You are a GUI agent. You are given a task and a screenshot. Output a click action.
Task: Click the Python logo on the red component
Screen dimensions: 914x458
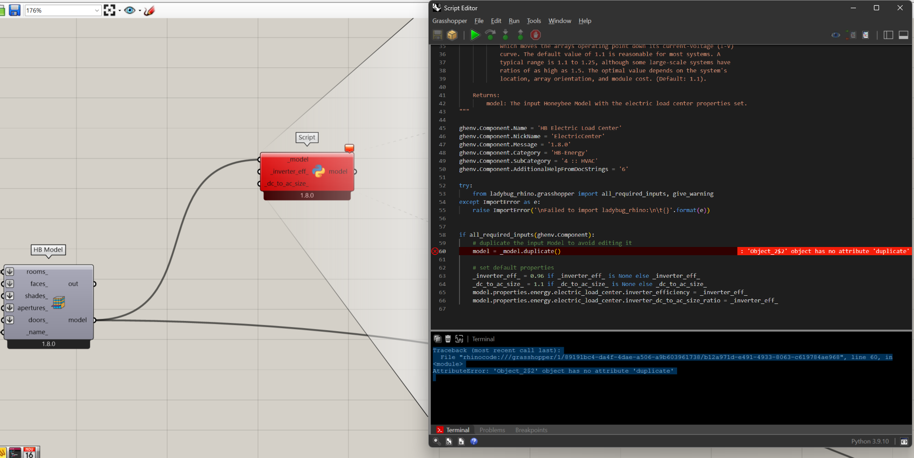point(319,171)
